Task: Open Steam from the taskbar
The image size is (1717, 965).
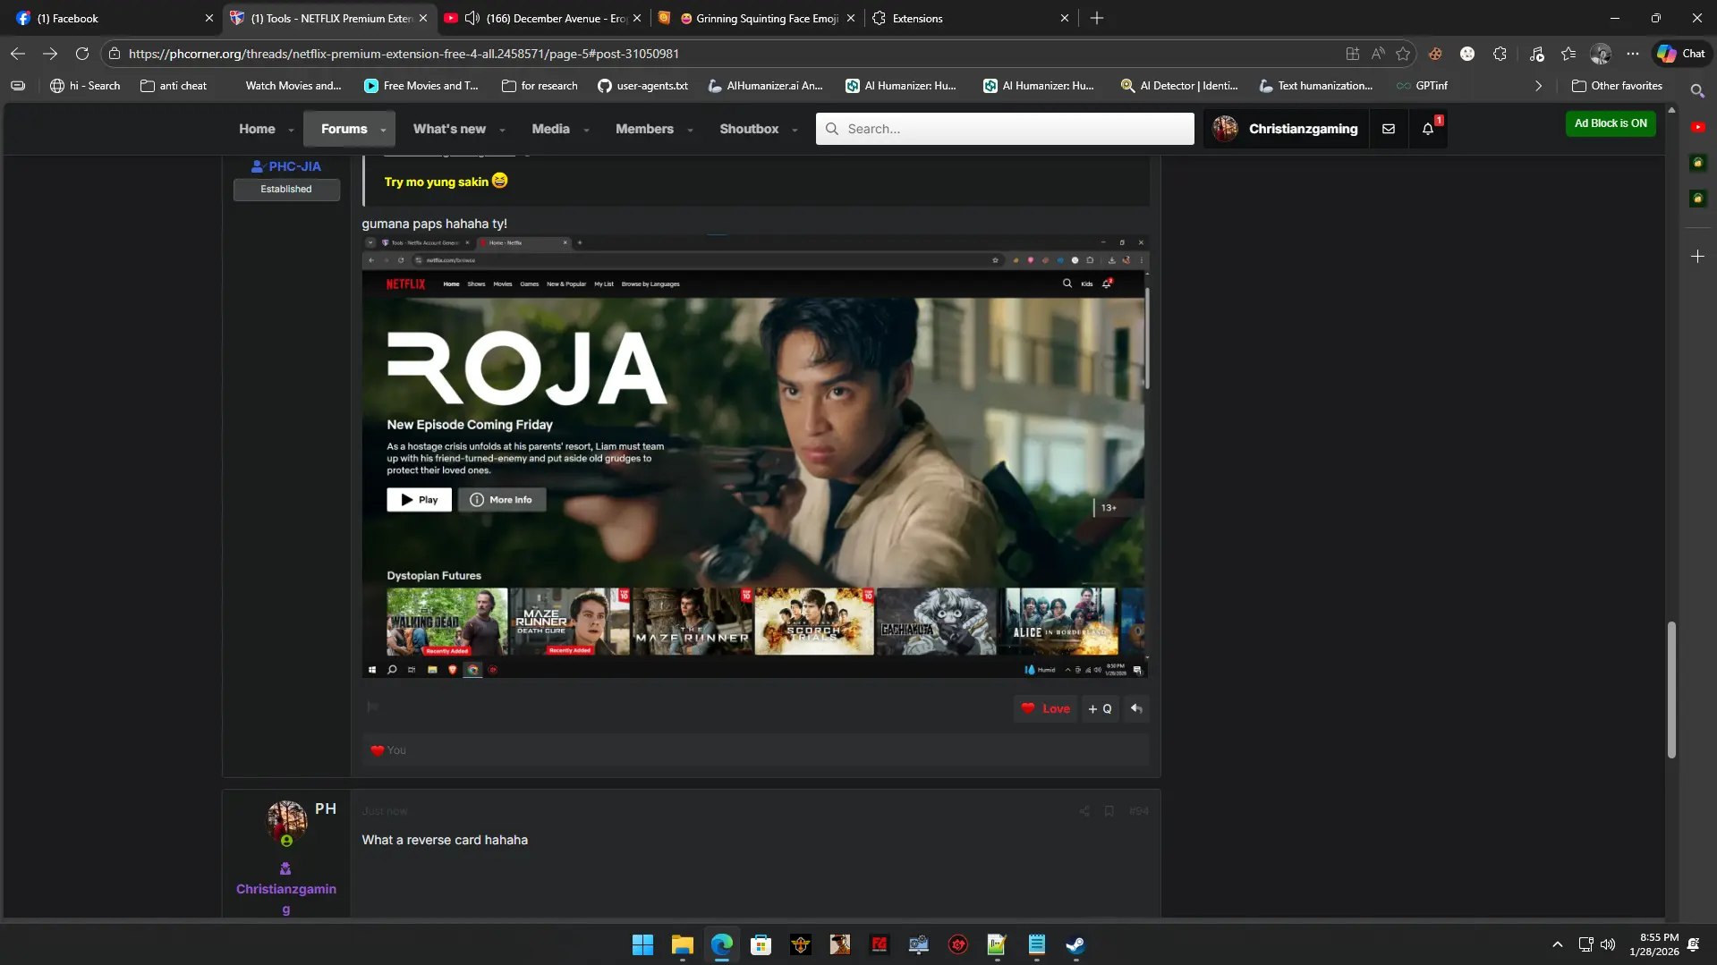Action: [1075, 944]
